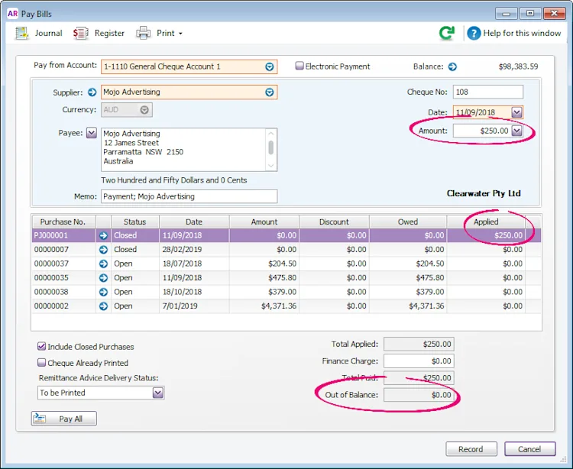Click Applied cell for PJ000001 row
The image size is (573, 469).
click(486, 235)
